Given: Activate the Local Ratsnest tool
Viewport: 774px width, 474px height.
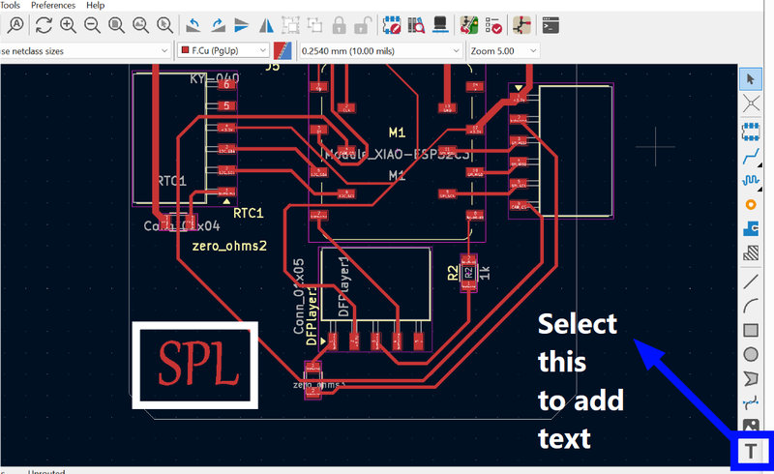Looking at the screenshot, I should (x=751, y=104).
